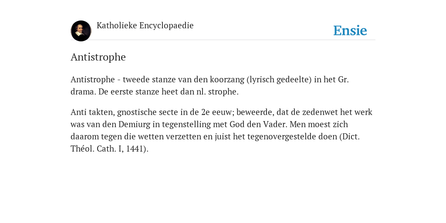
Task: Click the Antistrophe heading title
Action: [98, 57]
